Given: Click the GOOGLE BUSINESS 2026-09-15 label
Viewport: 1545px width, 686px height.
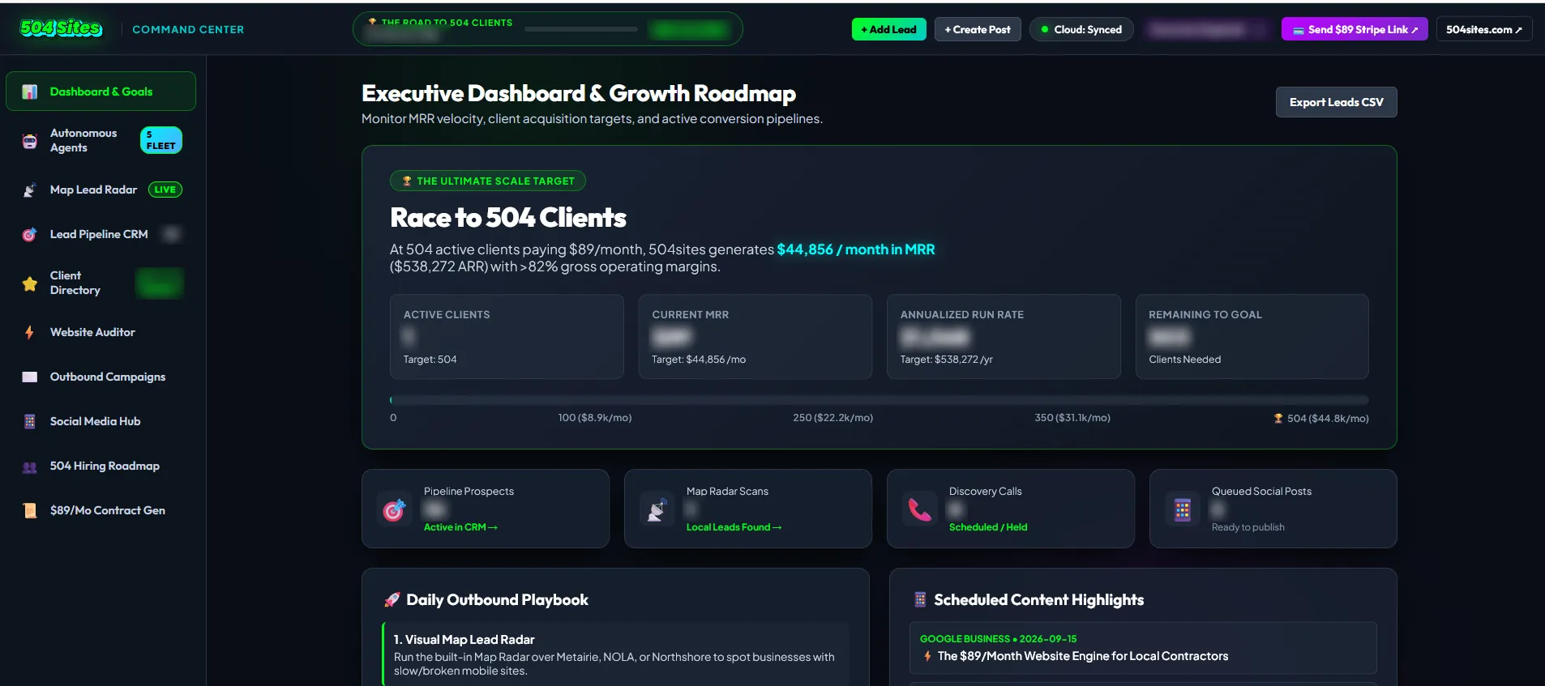Looking at the screenshot, I should (x=998, y=639).
